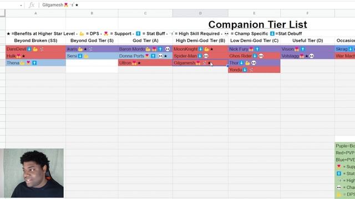Click the MoonKnight cell

coord(200,49)
